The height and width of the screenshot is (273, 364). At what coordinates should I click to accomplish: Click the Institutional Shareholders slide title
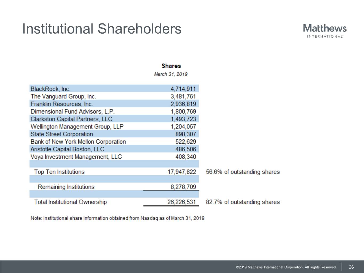point(102,29)
